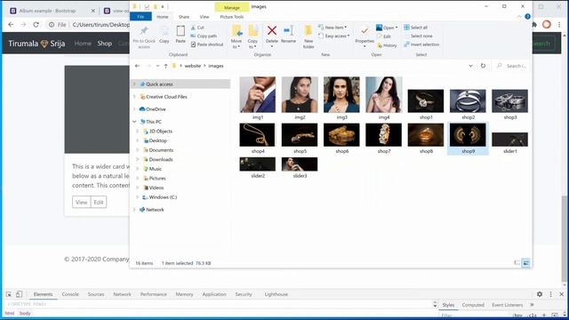Select Creative Cloud Files in tree
The image size is (569, 320).
pos(166,97)
